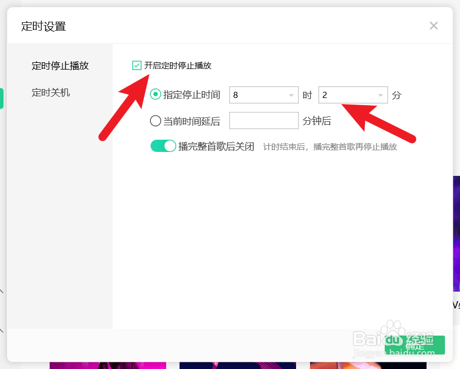
Task: Close the 定时设置 dialog
Action: (x=434, y=26)
